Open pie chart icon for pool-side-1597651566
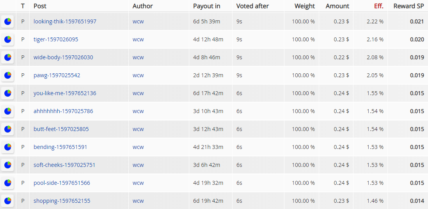 point(8,183)
